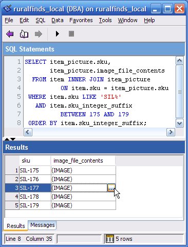Open the Favorites menu
Image resolution: width=188 pixels, height=247 pixels.
81,20
